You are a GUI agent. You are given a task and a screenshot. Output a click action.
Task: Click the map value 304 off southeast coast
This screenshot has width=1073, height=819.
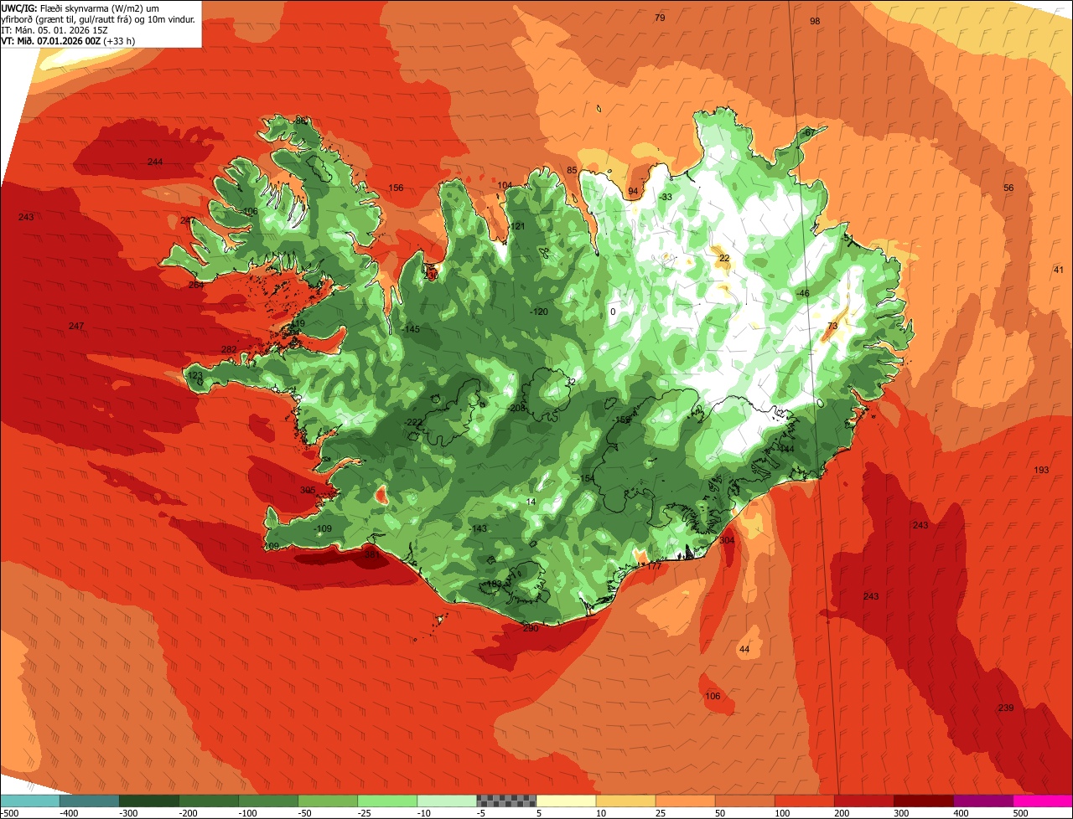click(x=727, y=540)
